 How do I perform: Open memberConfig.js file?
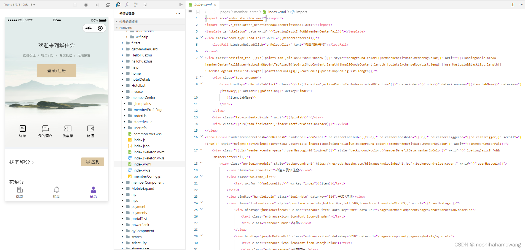[149, 176]
